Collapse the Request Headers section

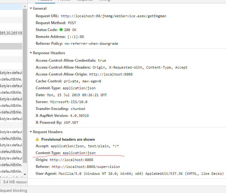click(31, 132)
